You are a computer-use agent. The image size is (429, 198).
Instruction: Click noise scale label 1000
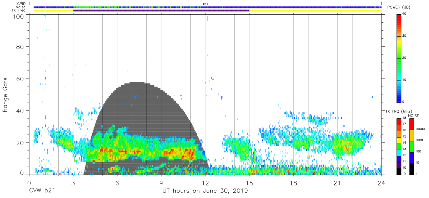tap(419, 140)
